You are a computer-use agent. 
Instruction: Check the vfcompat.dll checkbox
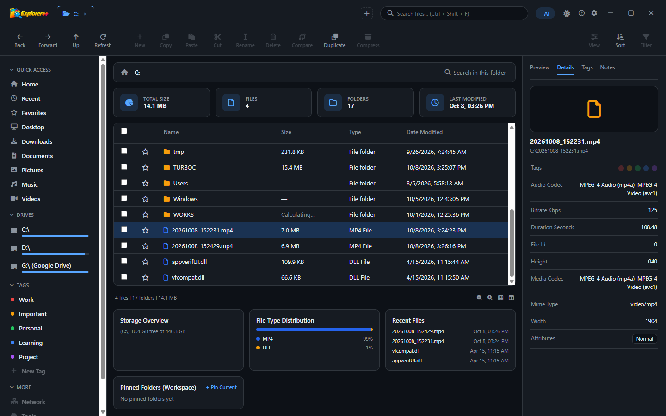pyautogui.click(x=124, y=277)
